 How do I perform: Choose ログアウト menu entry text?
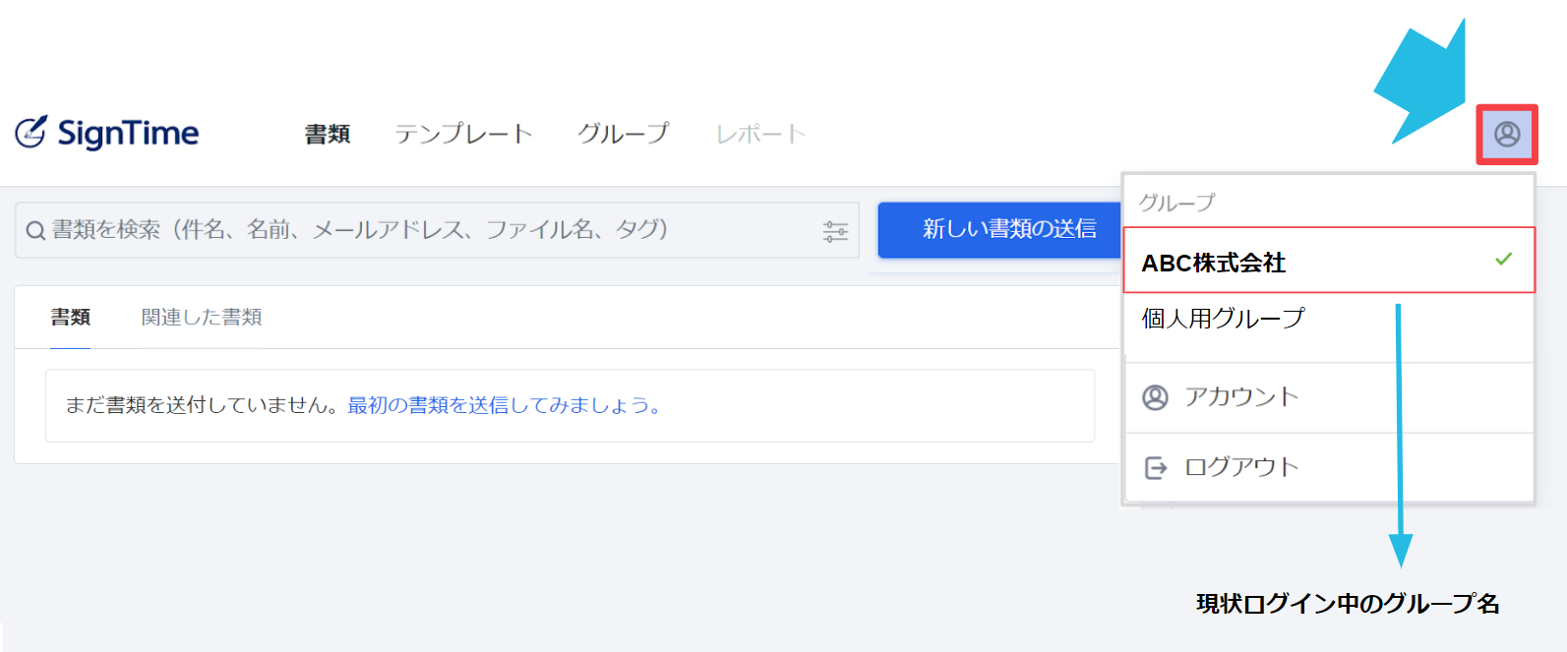pyautogui.click(x=1241, y=467)
